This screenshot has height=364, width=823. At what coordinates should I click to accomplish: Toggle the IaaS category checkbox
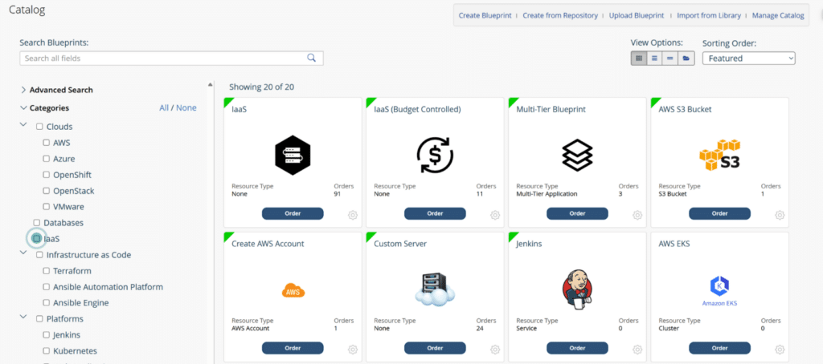click(x=36, y=238)
